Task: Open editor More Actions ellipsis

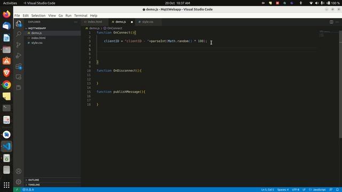Action: (337, 22)
